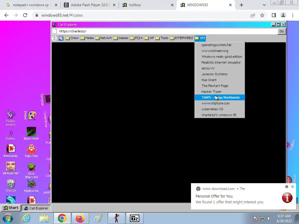Open notification settings gear icon
The width and height of the screenshot is (299, 224).
tap(287, 187)
